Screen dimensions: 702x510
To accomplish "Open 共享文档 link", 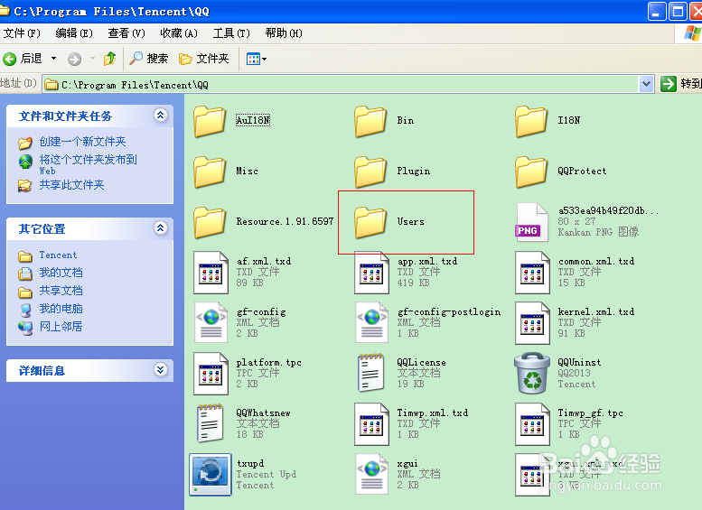I will click(61, 291).
